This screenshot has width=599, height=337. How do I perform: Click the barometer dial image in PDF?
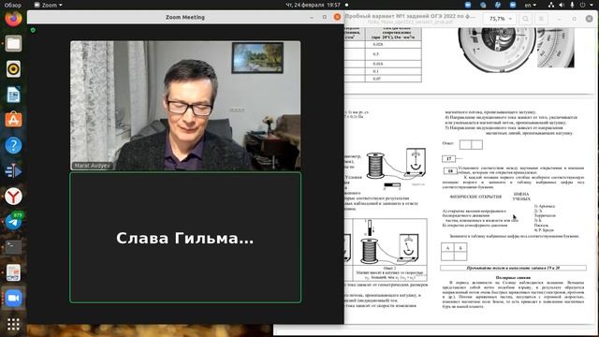point(497,49)
